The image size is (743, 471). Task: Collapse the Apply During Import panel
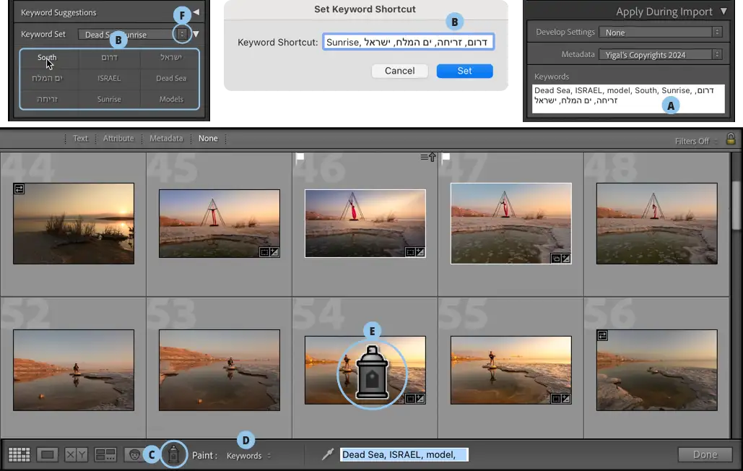(x=724, y=12)
